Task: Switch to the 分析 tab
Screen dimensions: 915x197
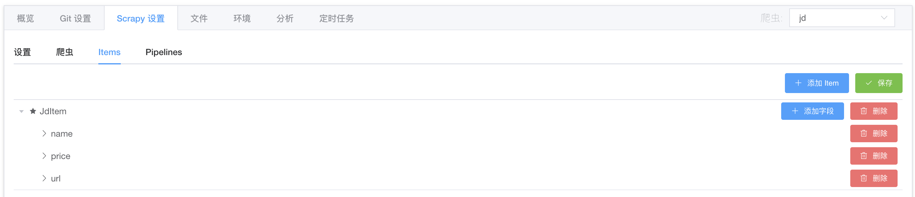Action: pyautogui.click(x=285, y=18)
